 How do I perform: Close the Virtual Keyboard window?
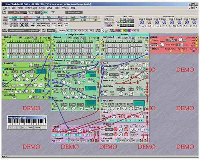click(45, 117)
